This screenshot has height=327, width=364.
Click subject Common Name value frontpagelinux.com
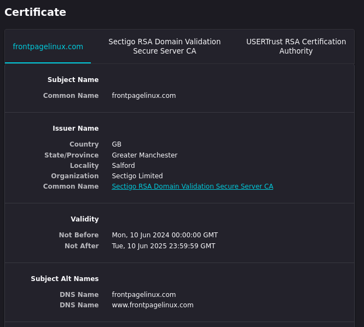pos(144,96)
